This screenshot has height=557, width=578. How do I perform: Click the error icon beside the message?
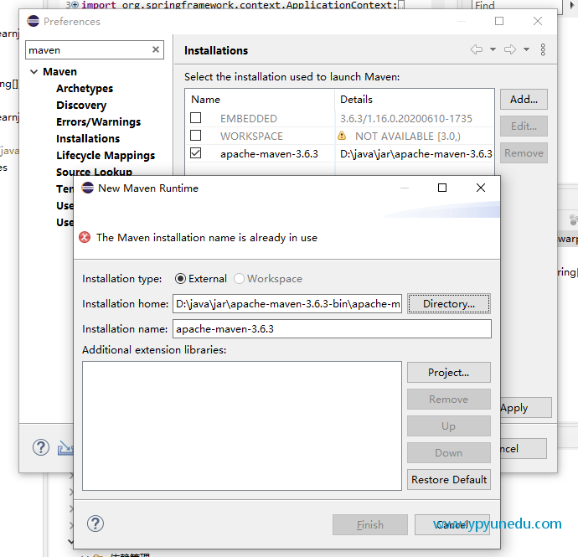coord(85,237)
